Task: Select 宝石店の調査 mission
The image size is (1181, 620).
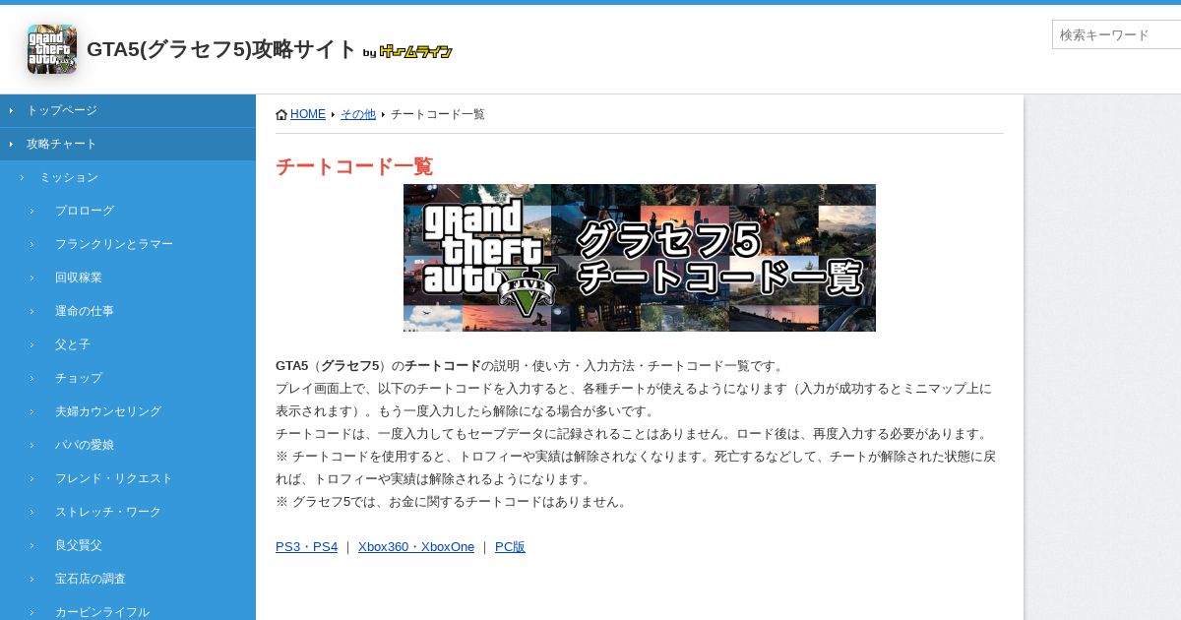Action: pos(128,579)
